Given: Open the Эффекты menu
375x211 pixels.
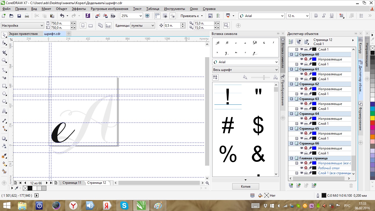Looking at the screenshot, I should (79, 9).
